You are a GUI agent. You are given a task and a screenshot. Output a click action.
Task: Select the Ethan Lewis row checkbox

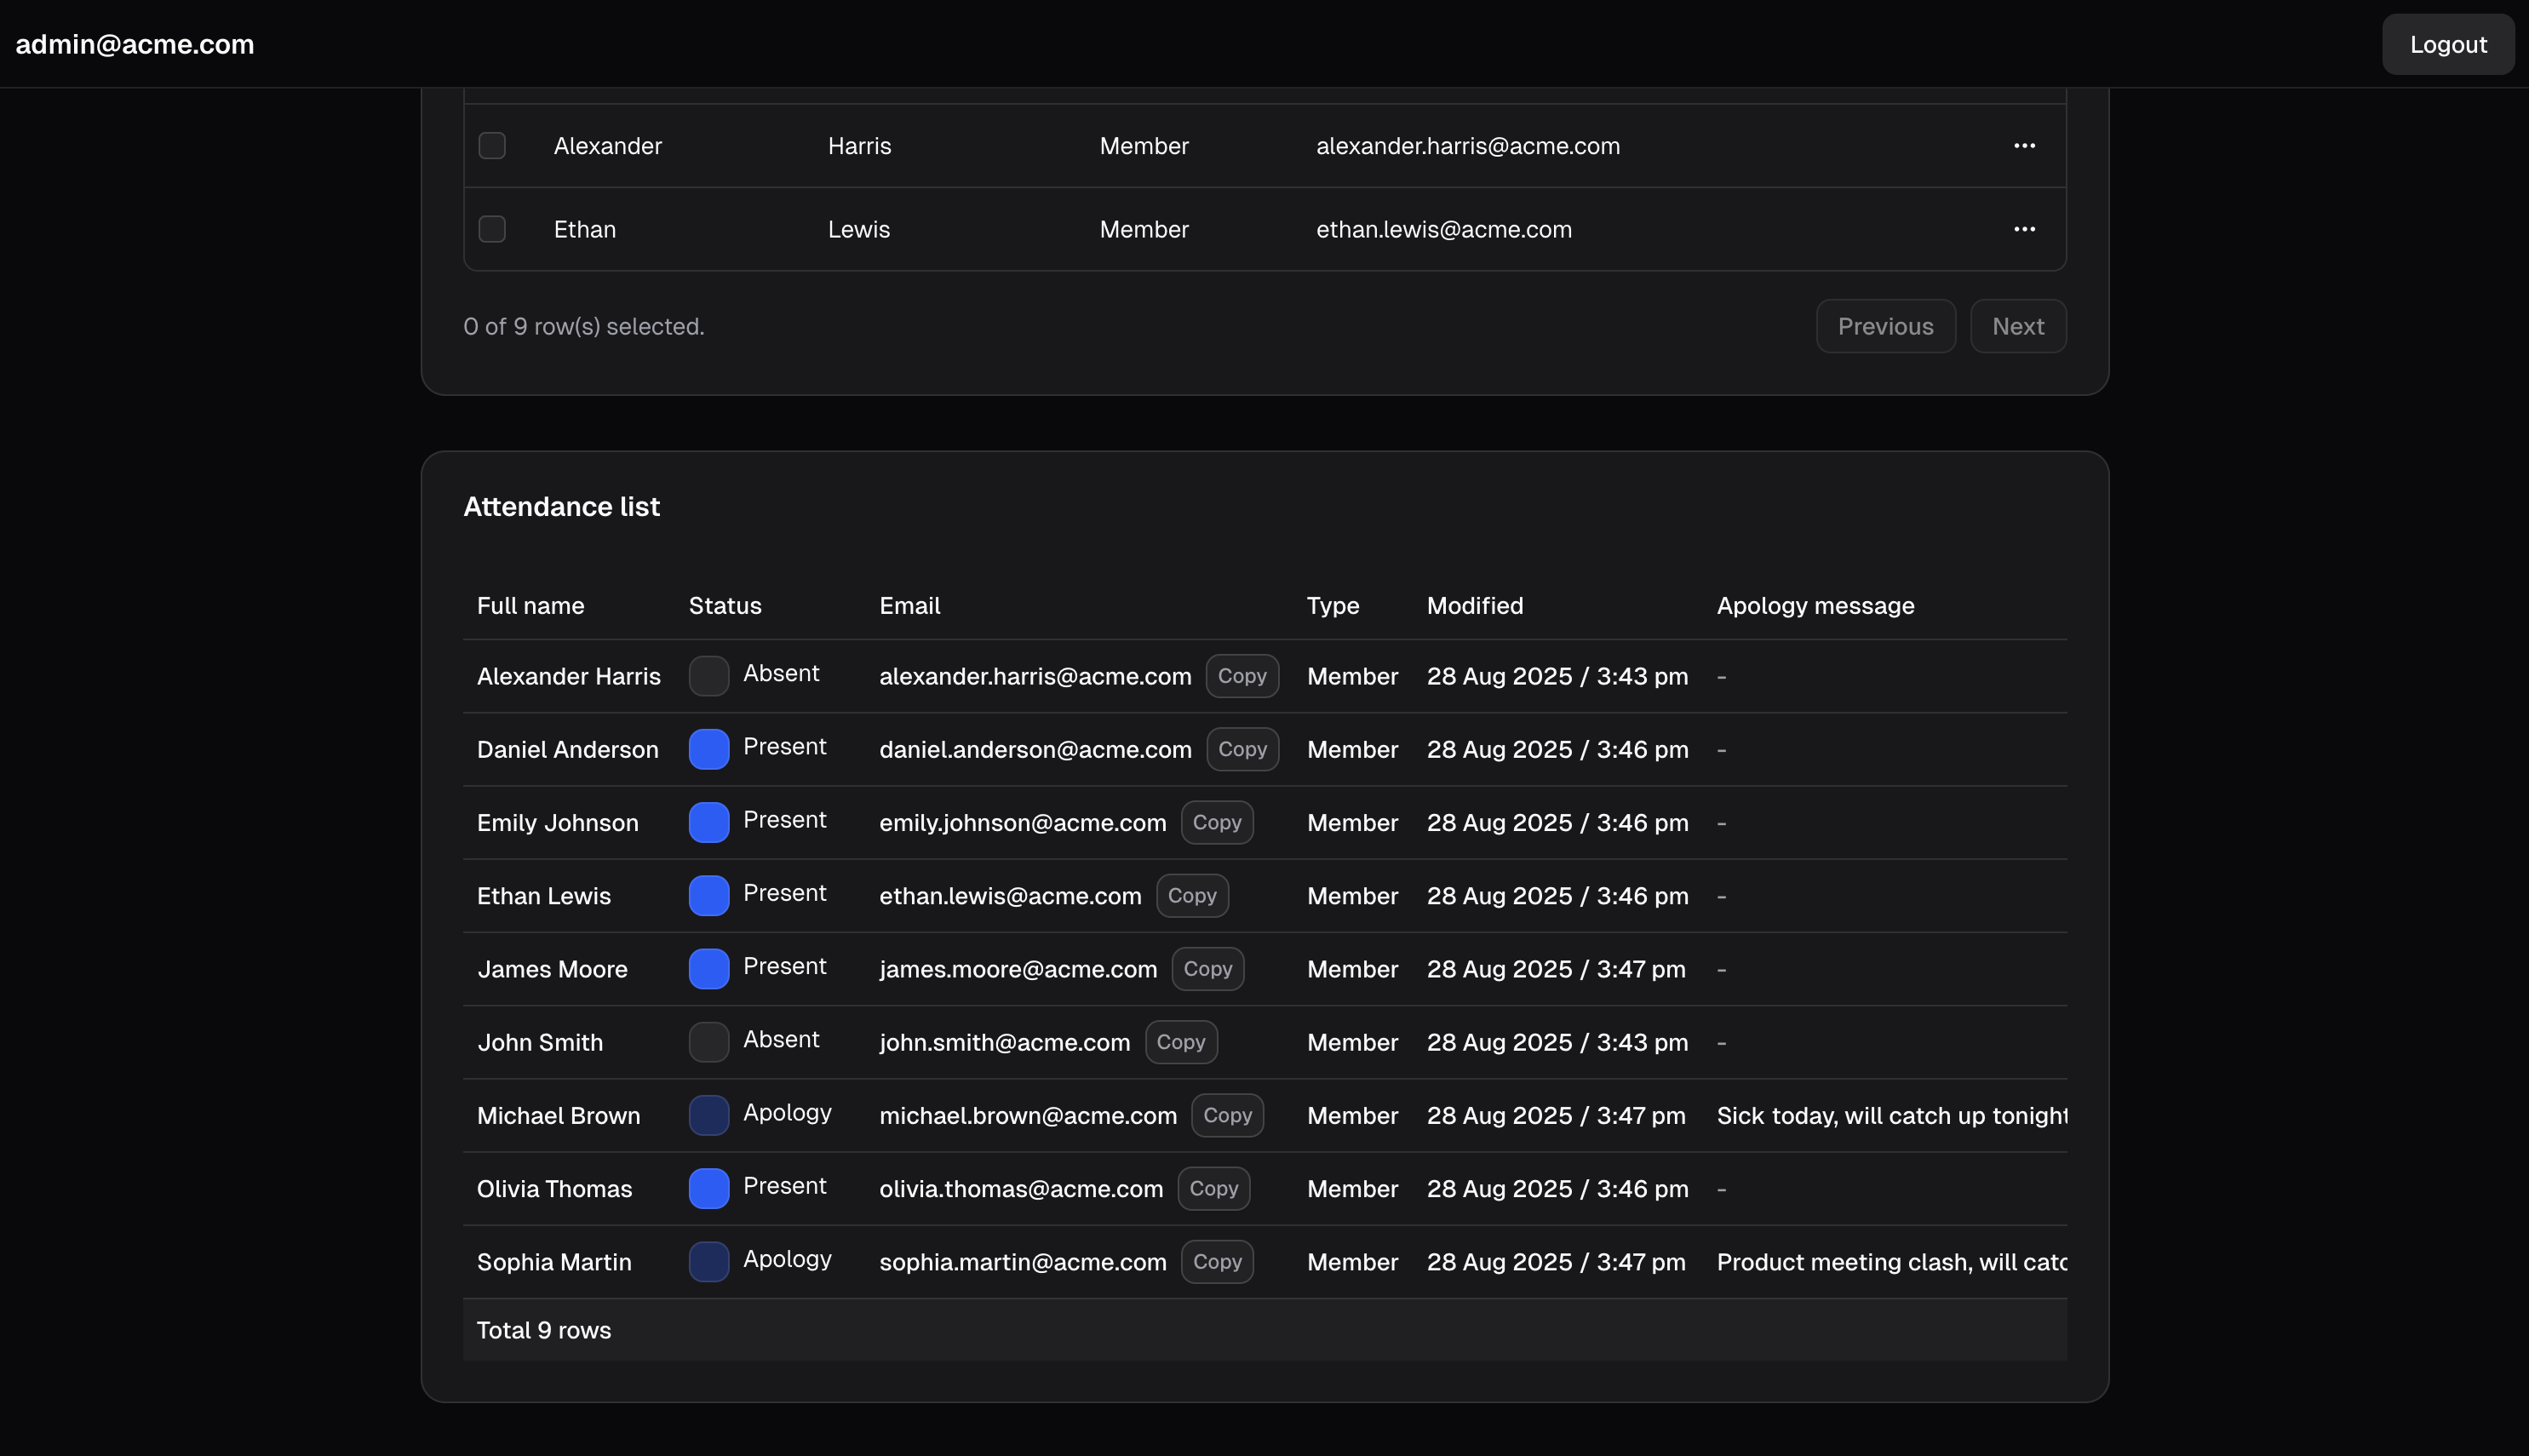pyautogui.click(x=492, y=229)
